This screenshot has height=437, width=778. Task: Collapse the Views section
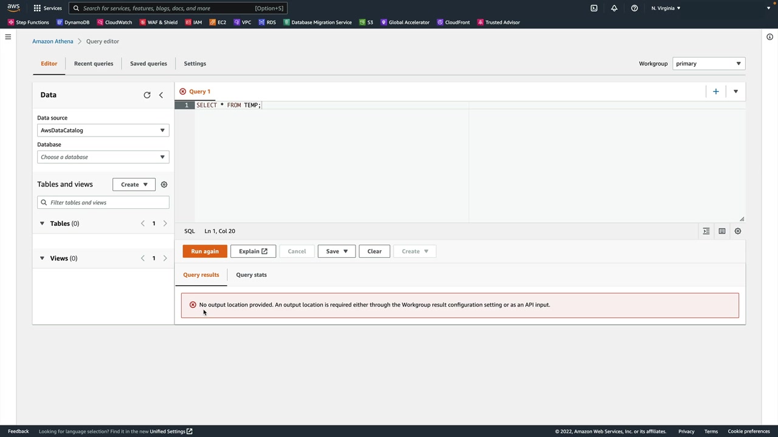point(42,259)
